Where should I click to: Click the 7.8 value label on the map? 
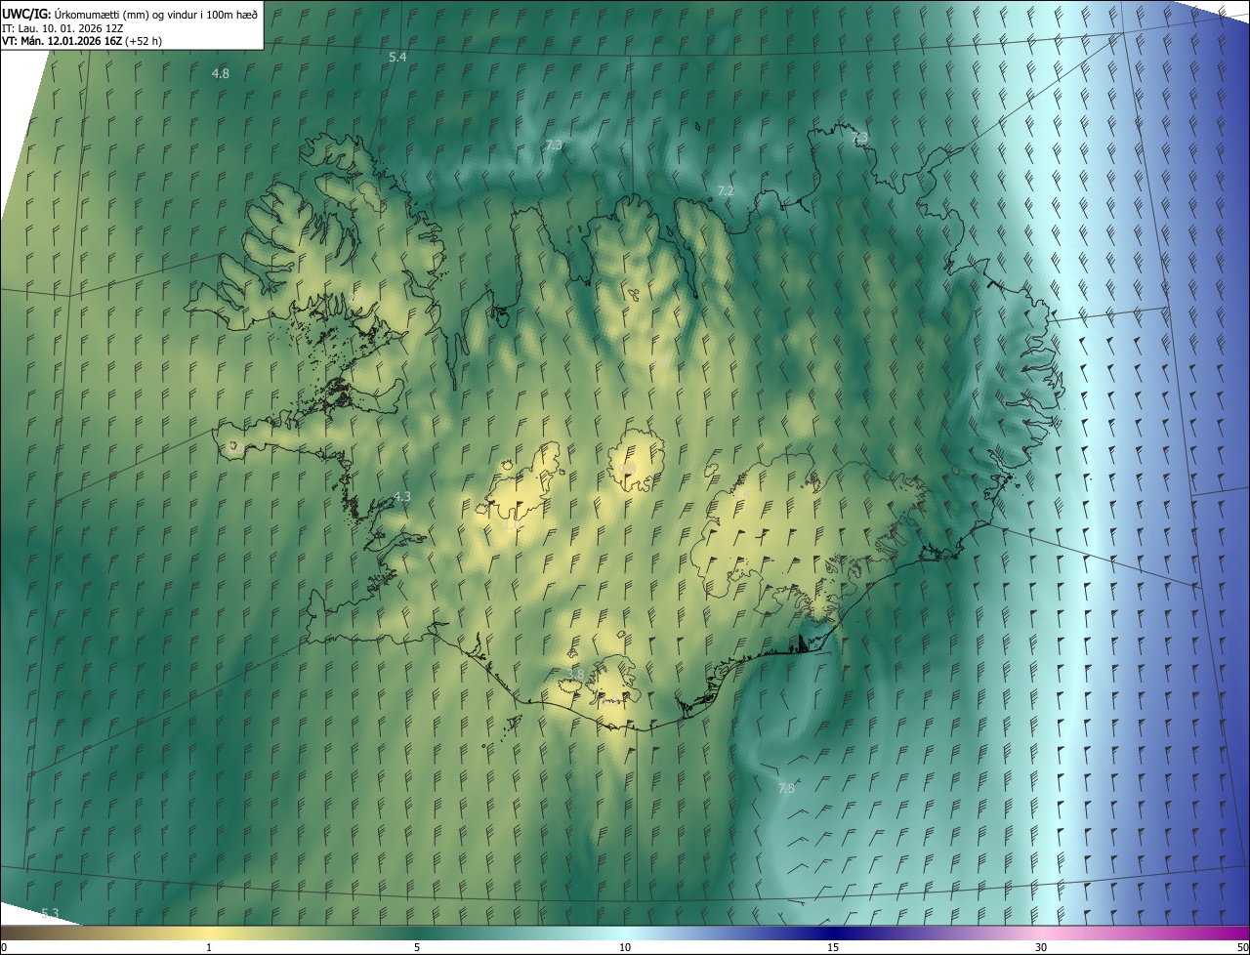786,788
